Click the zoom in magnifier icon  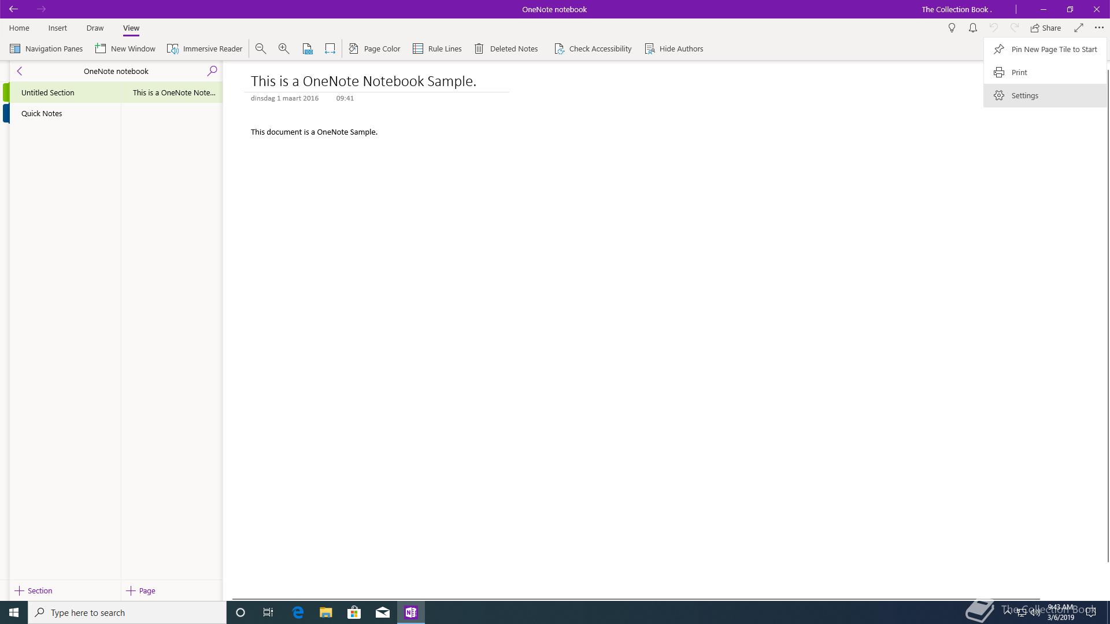[x=284, y=49]
